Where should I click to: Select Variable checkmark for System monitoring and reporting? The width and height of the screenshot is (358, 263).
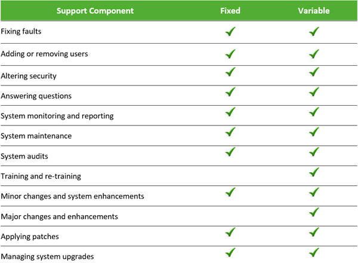pyautogui.click(x=314, y=112)
